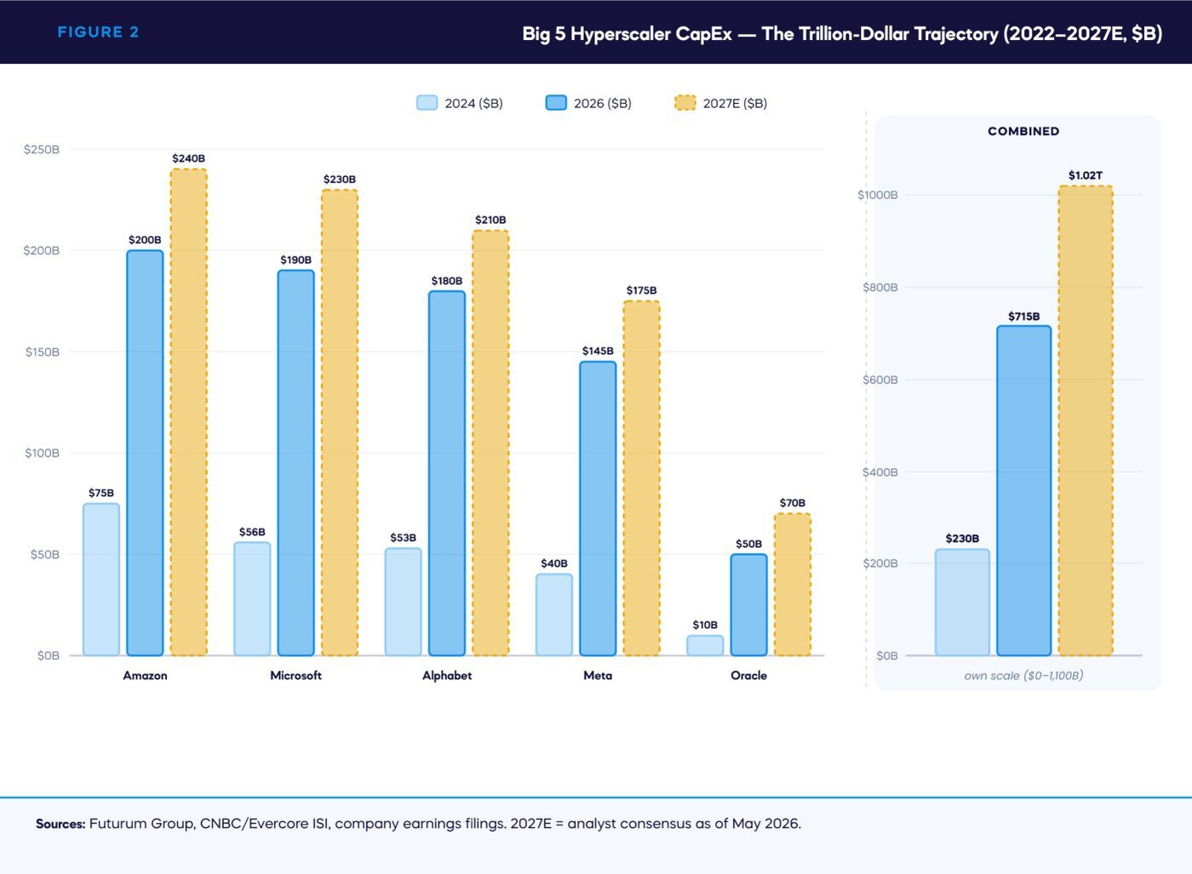Click the $175B value label
1192x874 pixels.
click(641, 290)
